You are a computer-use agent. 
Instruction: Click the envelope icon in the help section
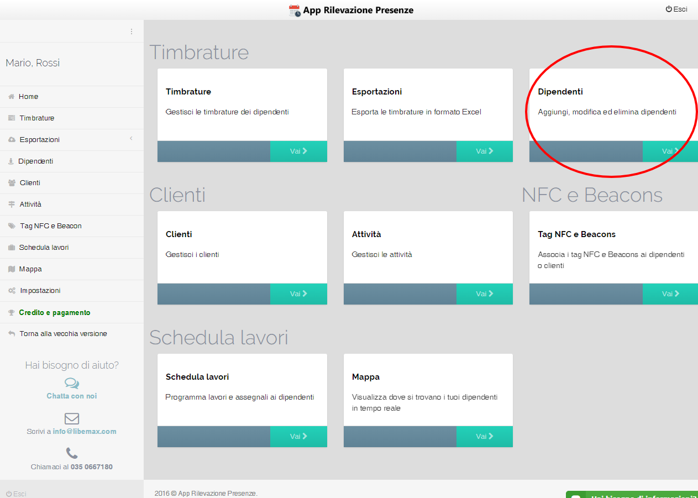(x=72, y=418)
